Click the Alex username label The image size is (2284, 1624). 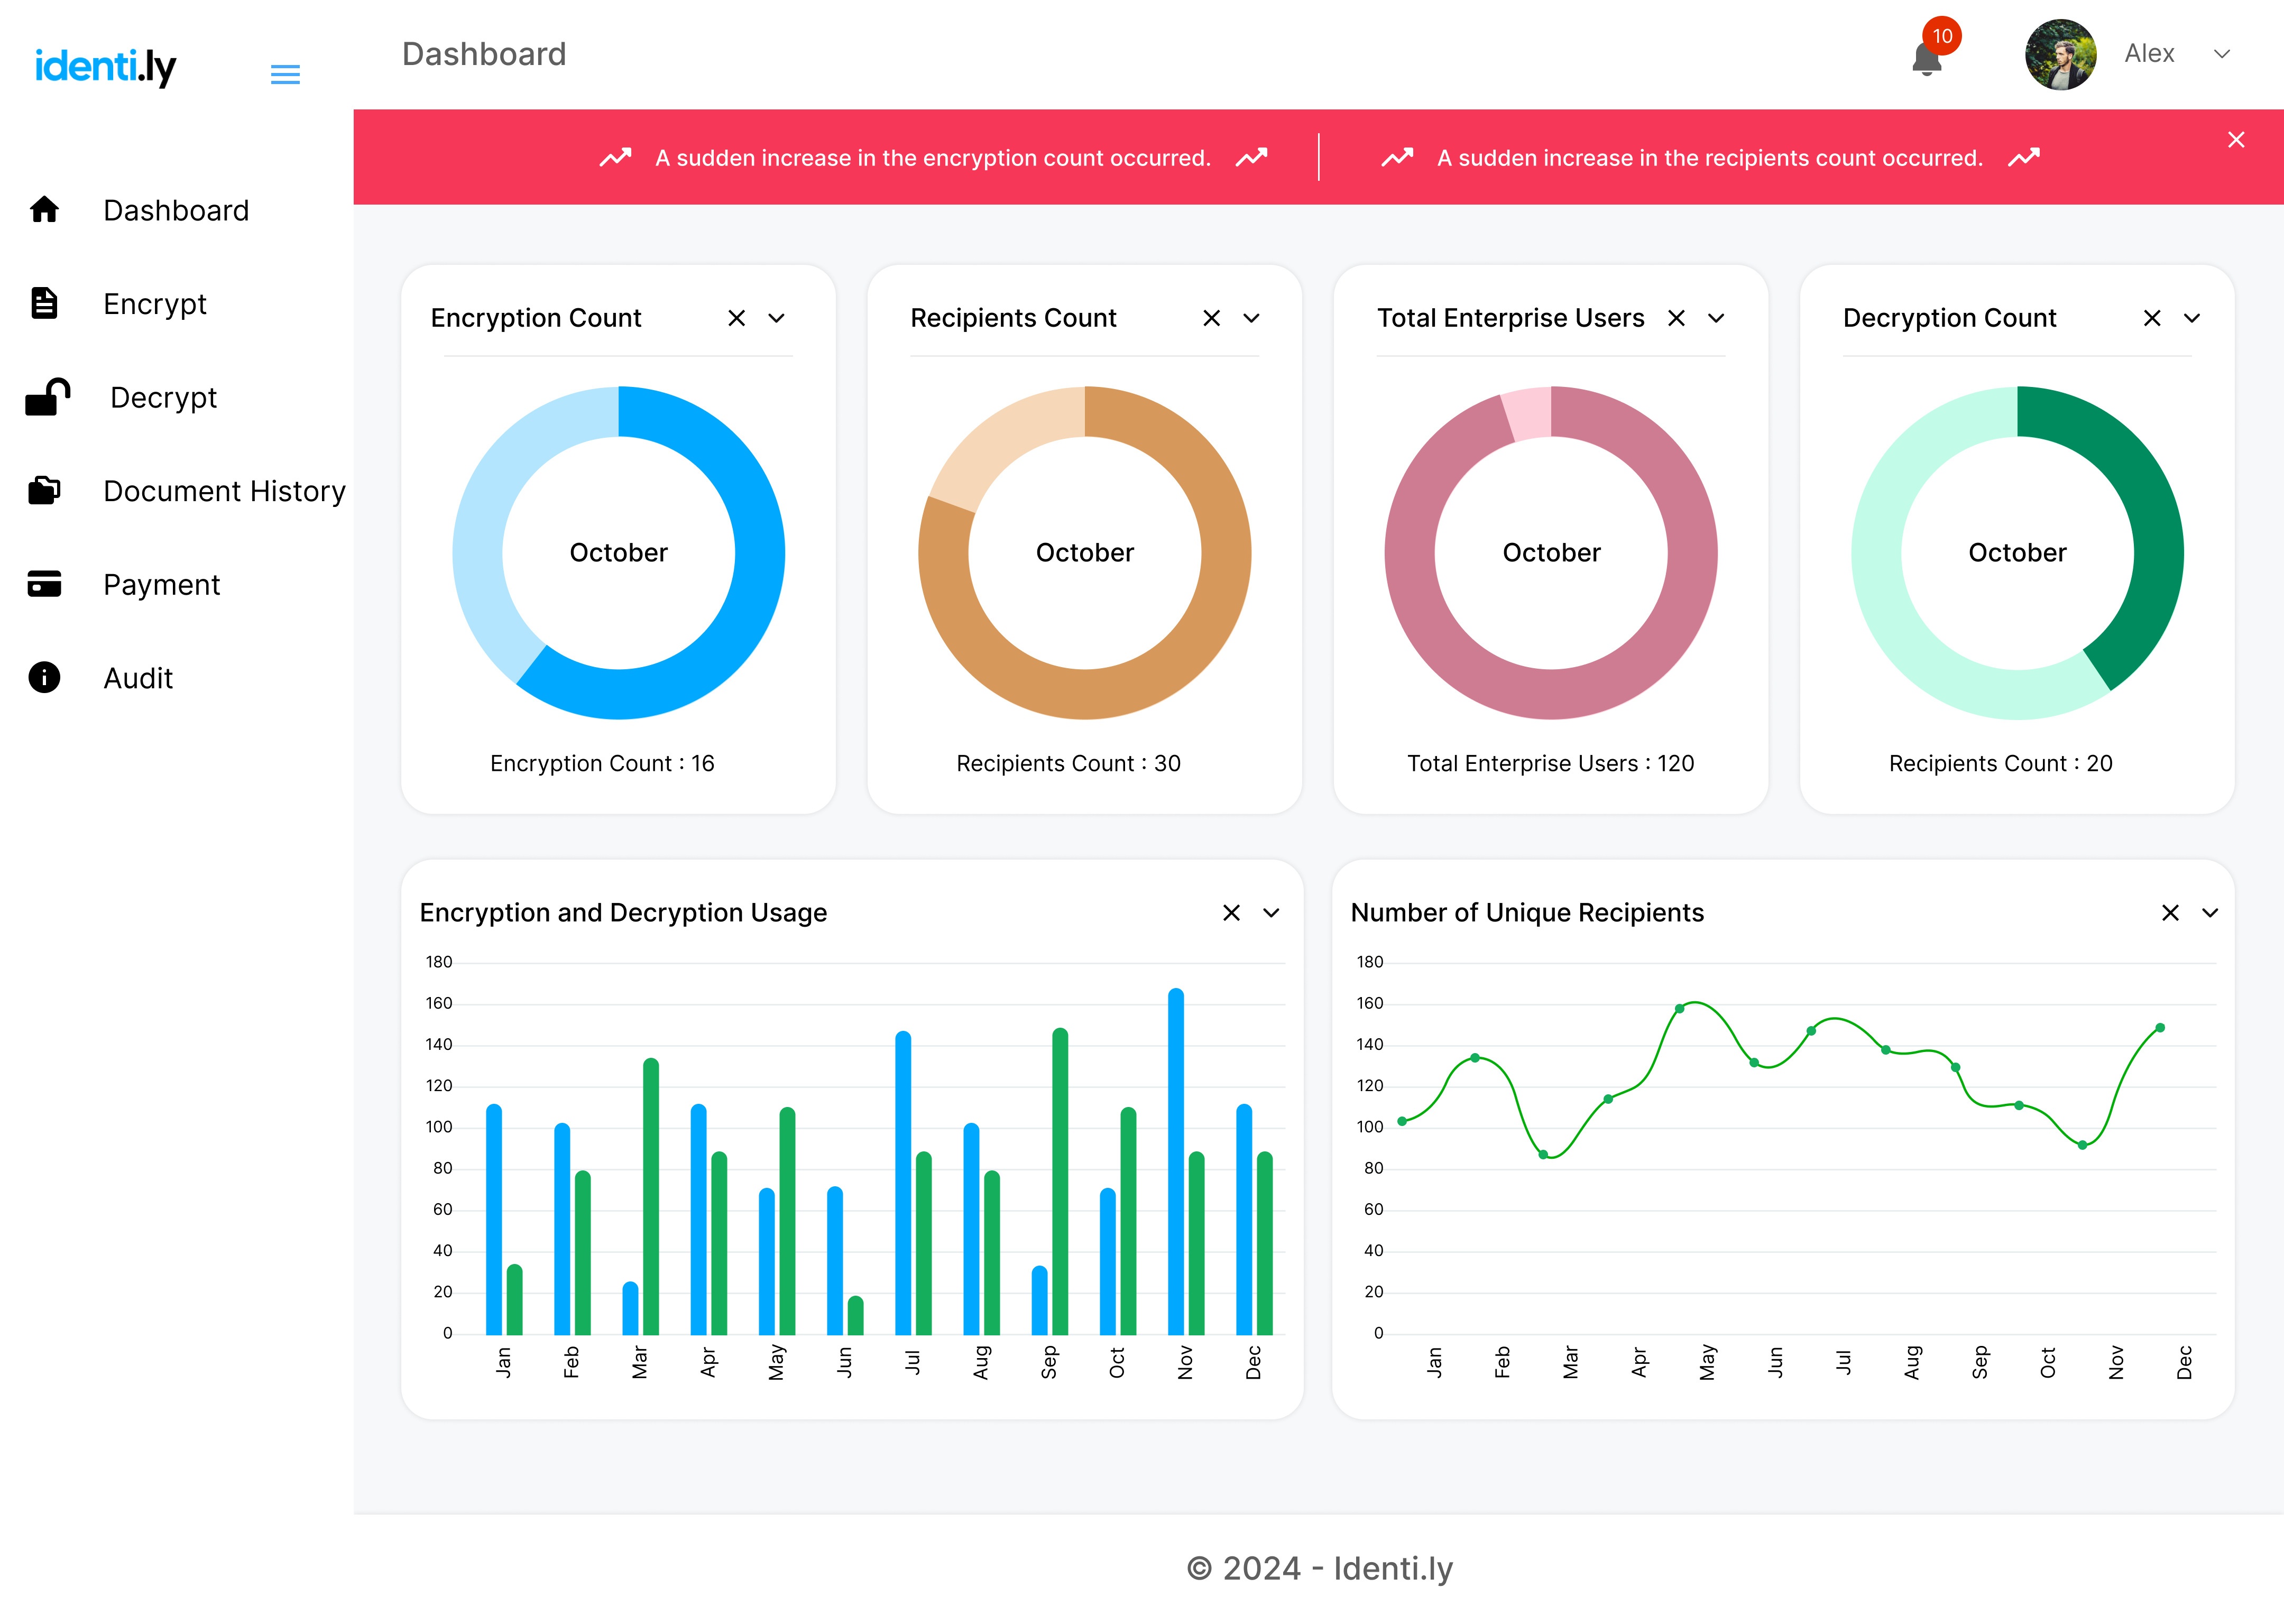(x=2149, y=53)
